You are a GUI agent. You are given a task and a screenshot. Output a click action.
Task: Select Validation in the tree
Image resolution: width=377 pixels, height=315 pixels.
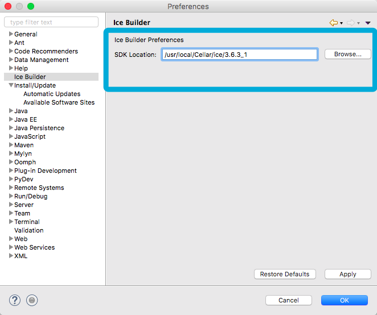(29, 230)
